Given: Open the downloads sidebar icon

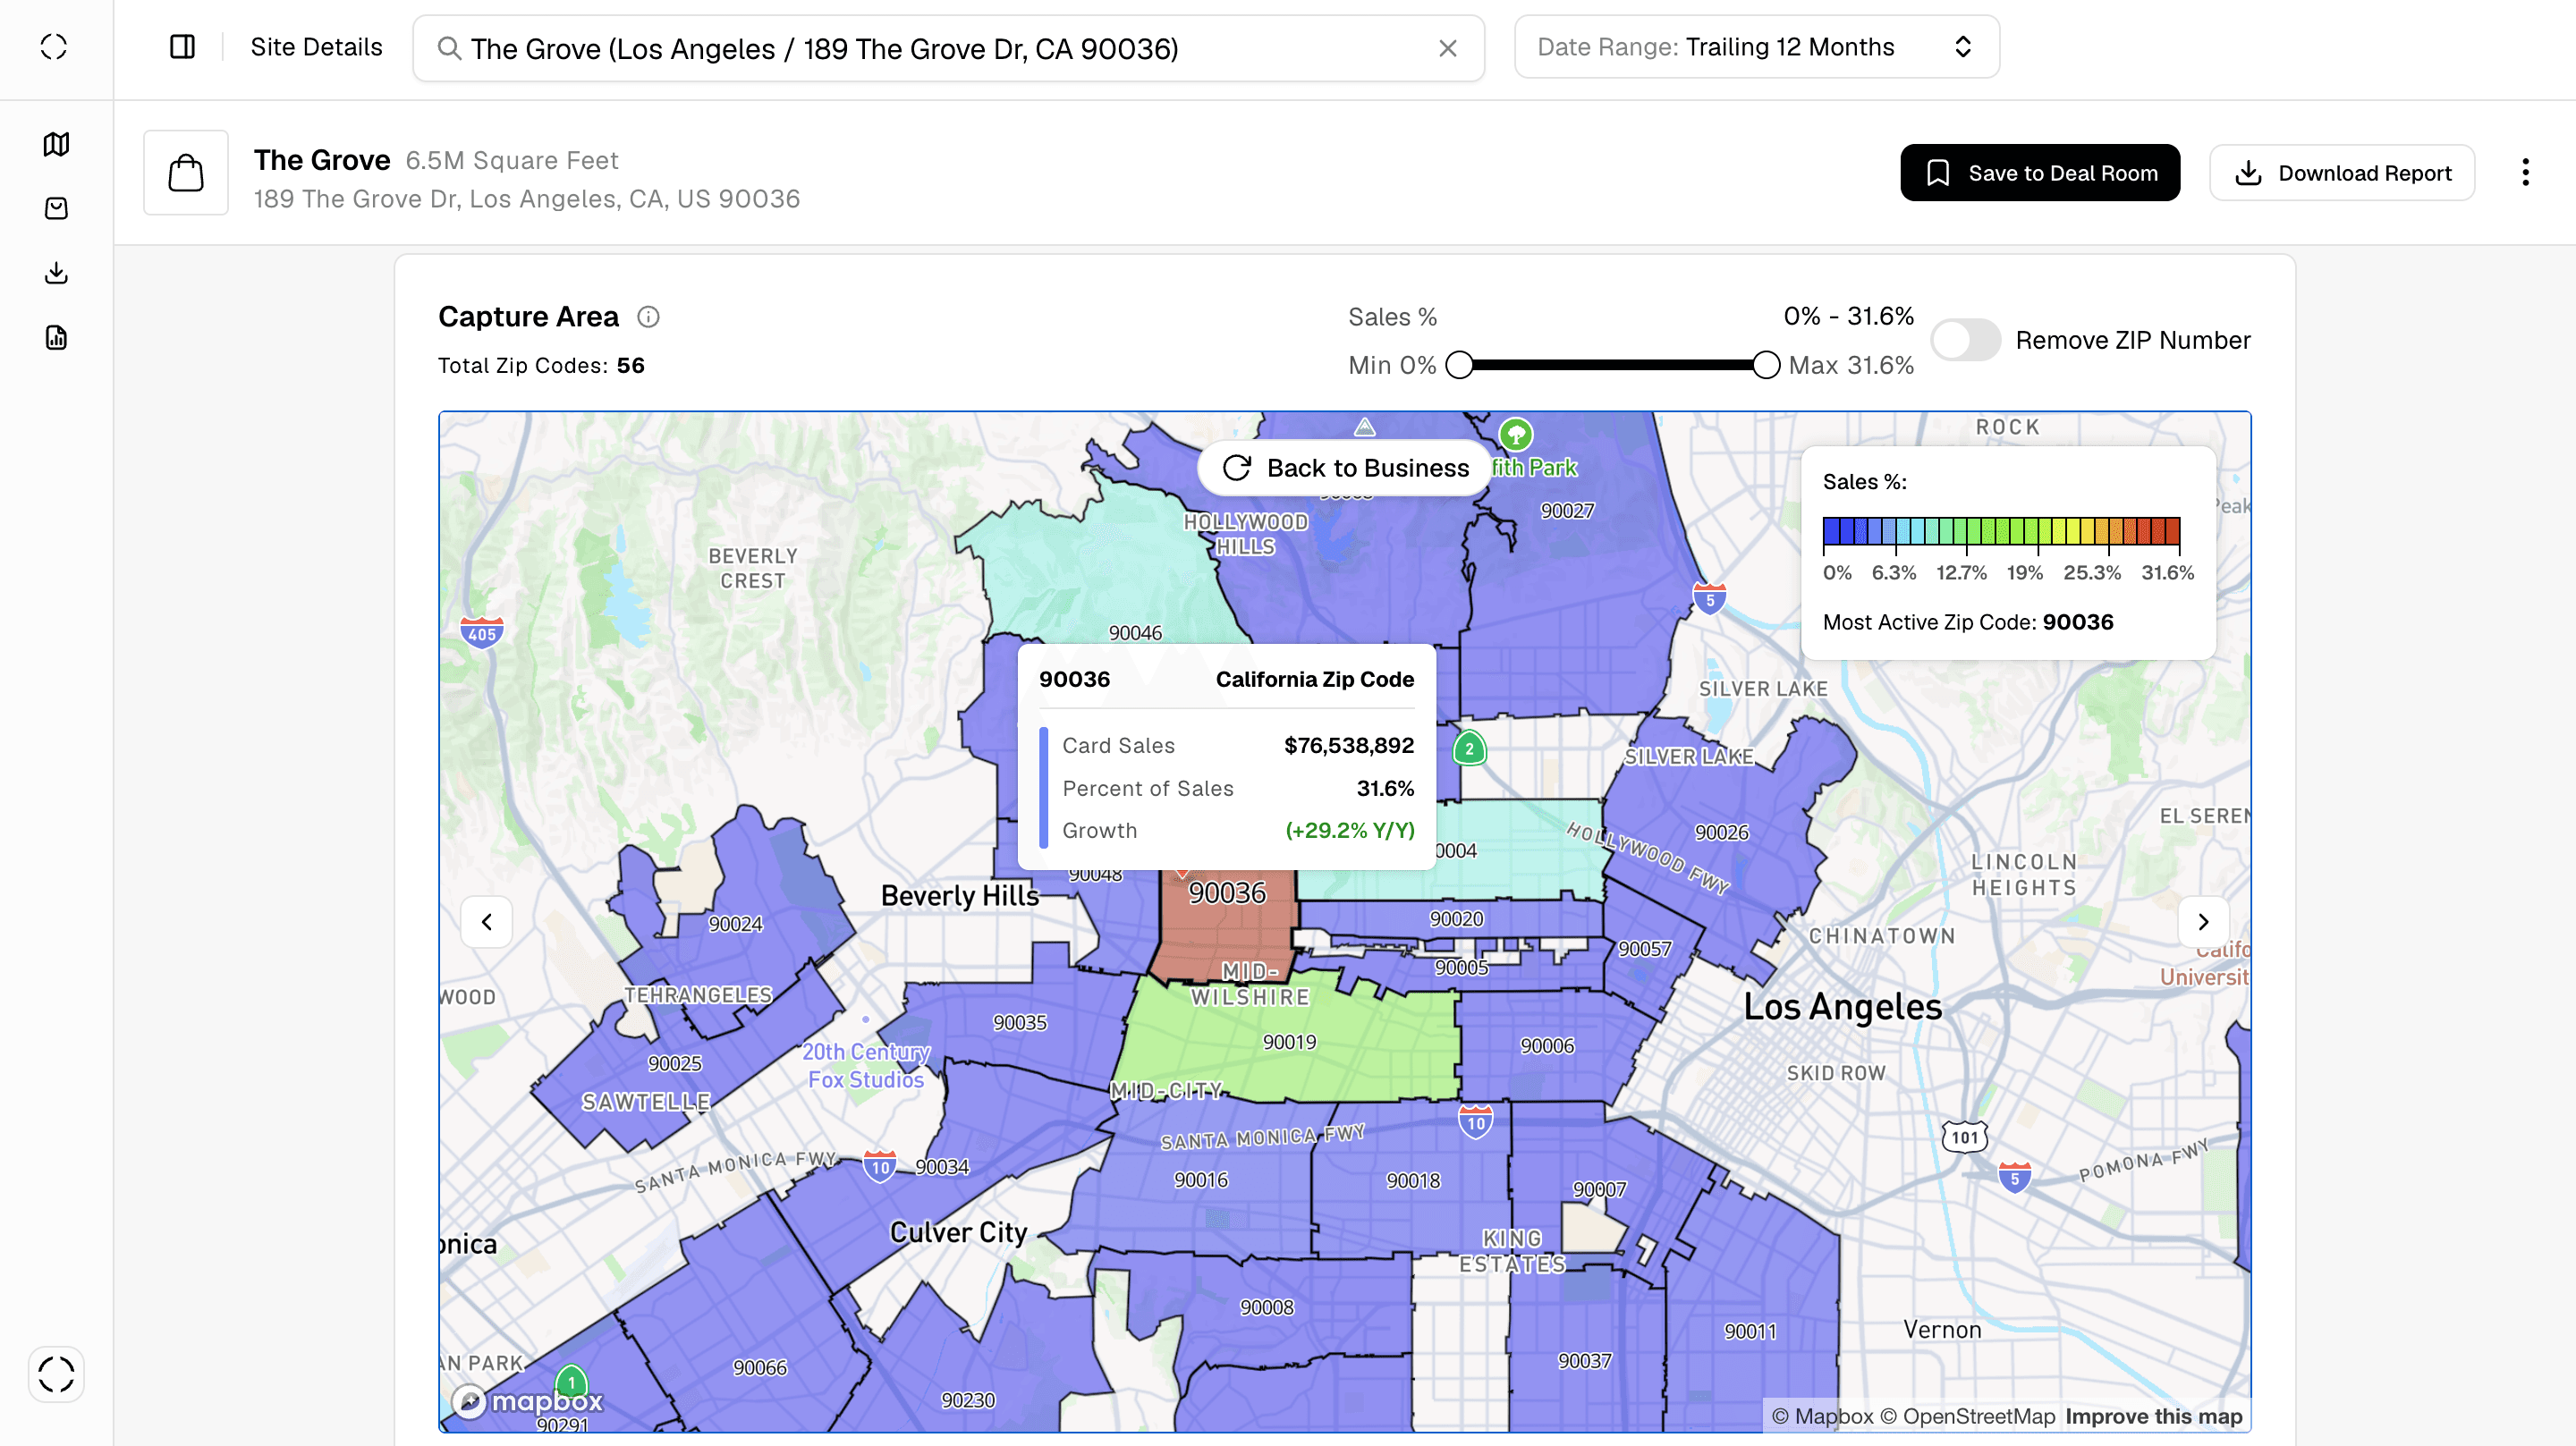Looking at the screenshot, I should point(56,273).
